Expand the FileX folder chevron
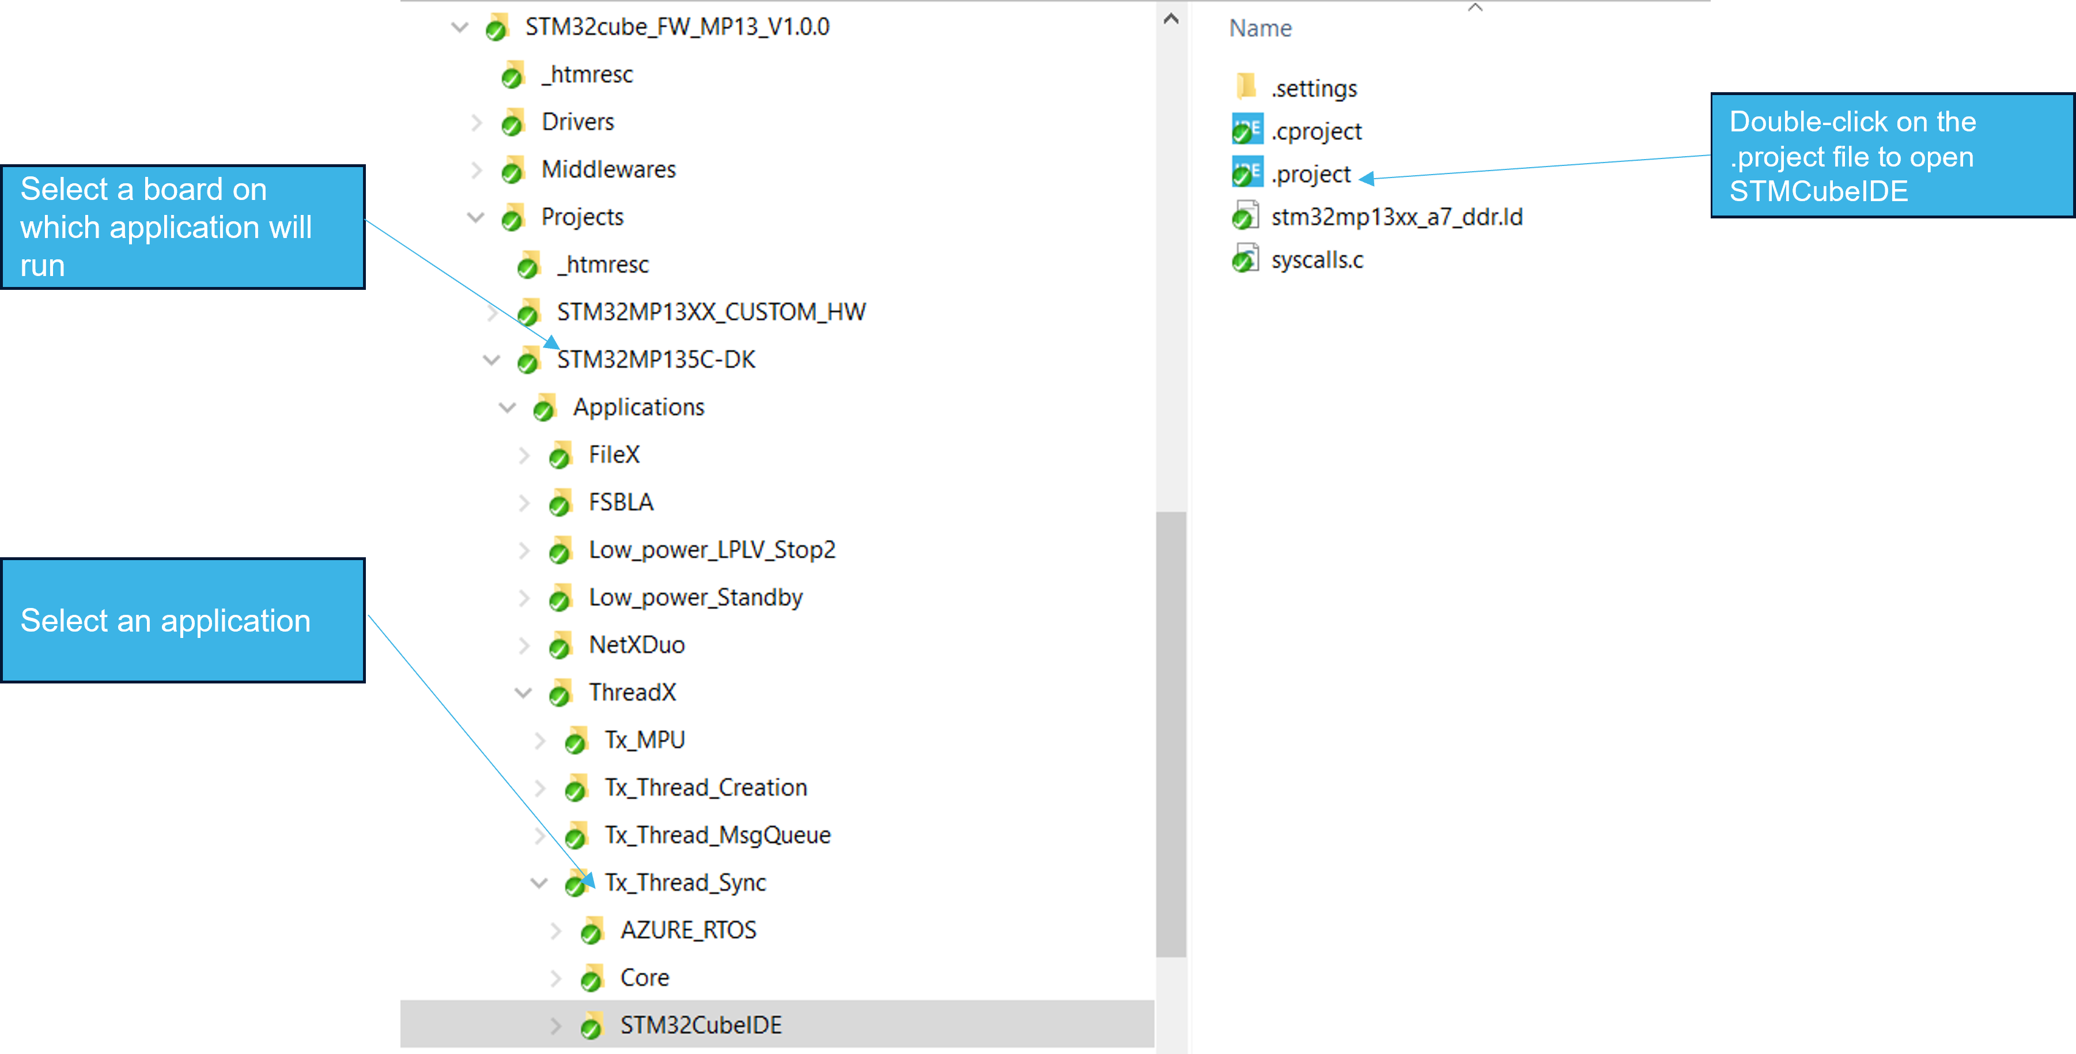 (524, 455)
